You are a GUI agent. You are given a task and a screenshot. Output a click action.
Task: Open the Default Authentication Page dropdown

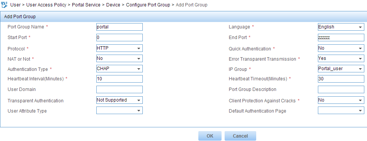pyautogui.click(x=341, y=110)
